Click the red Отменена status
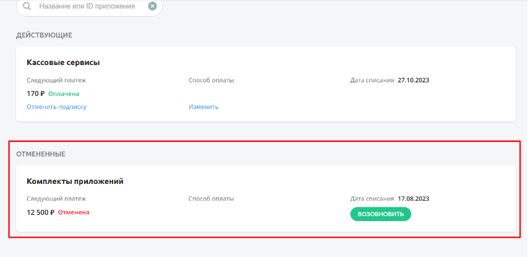This screenshot has width=531, height=257. tap(74, 212)
